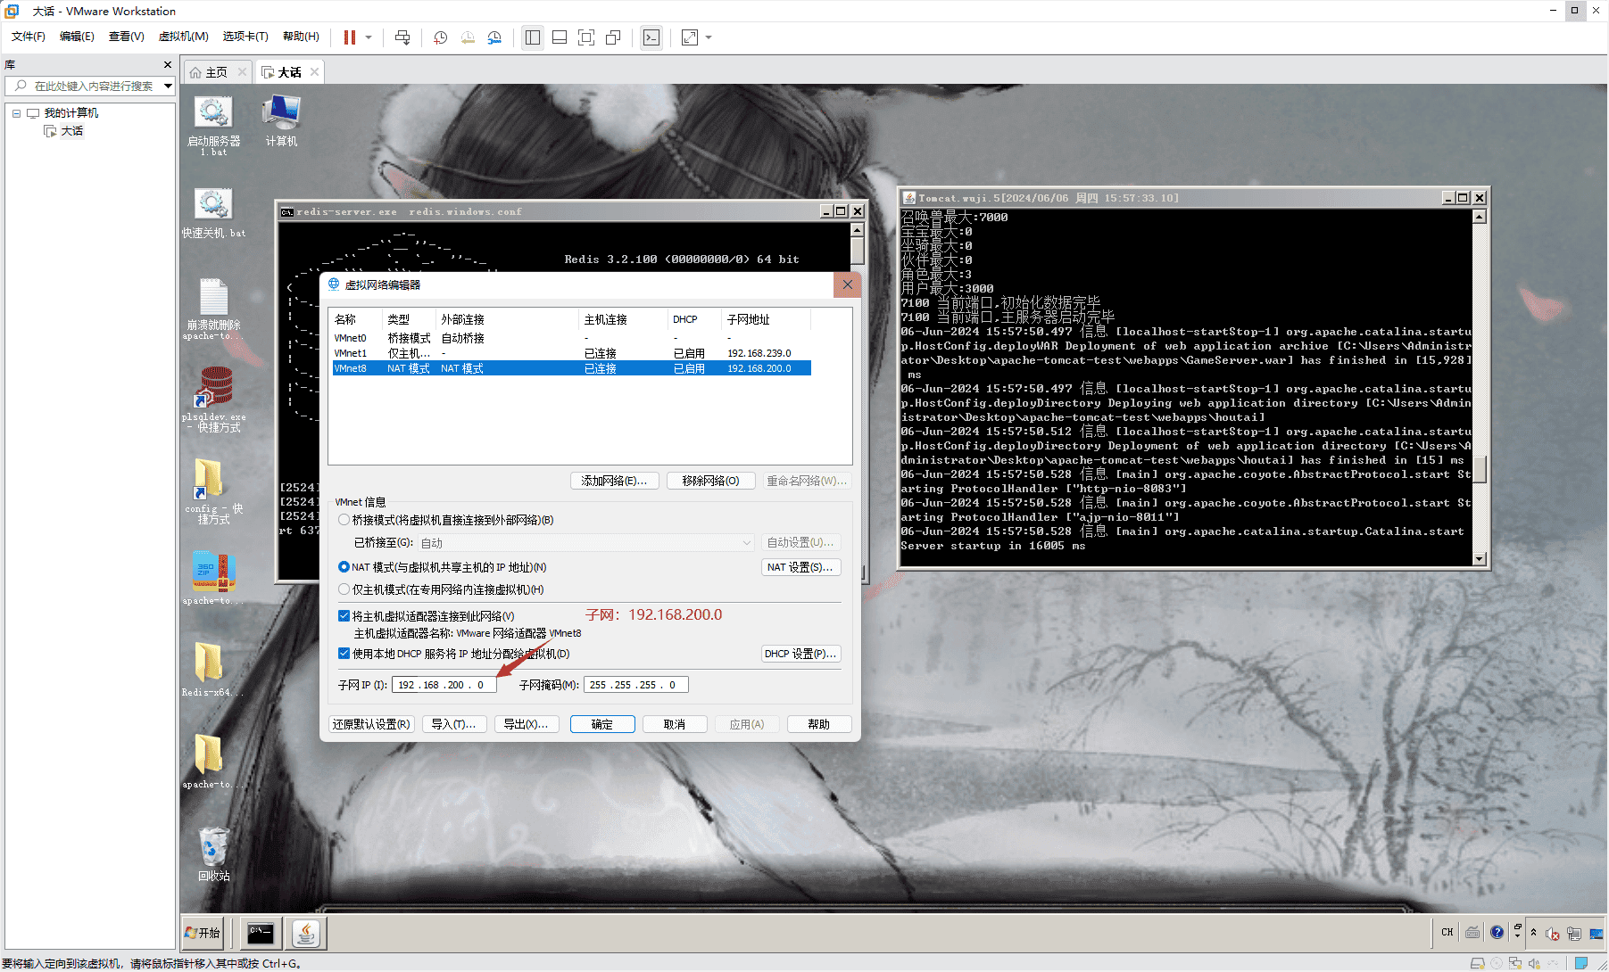Viewport: 1609px width, 972px height.
Task: Click the 子网 IP input field
Action: click(444, 685)
